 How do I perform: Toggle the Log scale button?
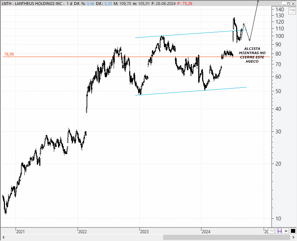292,11
